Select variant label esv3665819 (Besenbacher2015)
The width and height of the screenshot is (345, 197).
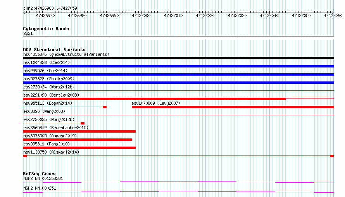pyautogui.click(x=56, y=128)
